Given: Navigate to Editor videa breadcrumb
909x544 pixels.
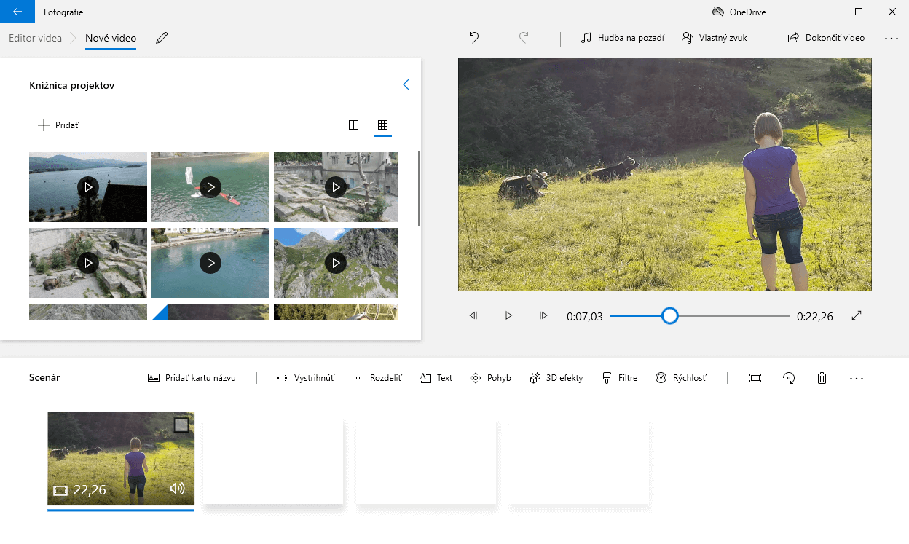Looking at the screenshot, I should (x=35, y=38).
